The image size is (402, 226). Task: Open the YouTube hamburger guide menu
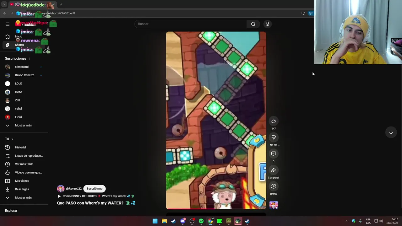(x=8, y=24)
